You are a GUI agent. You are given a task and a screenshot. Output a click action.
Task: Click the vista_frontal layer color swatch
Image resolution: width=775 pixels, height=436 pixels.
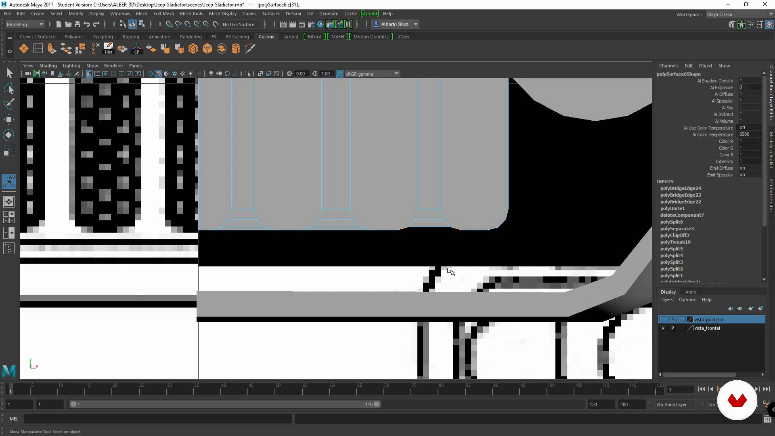pos(690,328)
